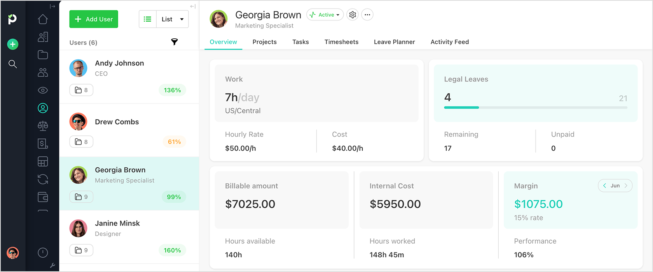Click Andy Johnson's 136% performance badge

172,90
